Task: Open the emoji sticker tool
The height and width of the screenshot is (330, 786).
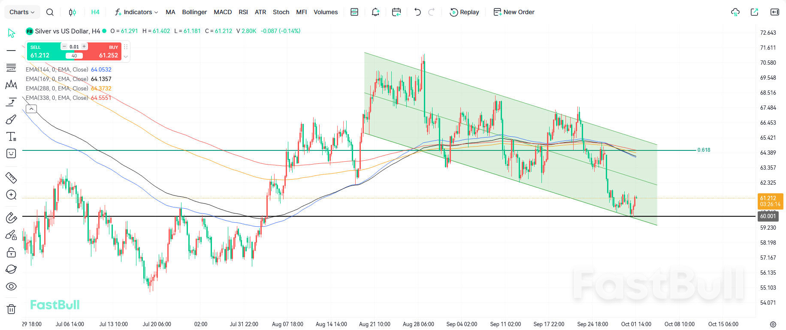Action: point(12,153)
